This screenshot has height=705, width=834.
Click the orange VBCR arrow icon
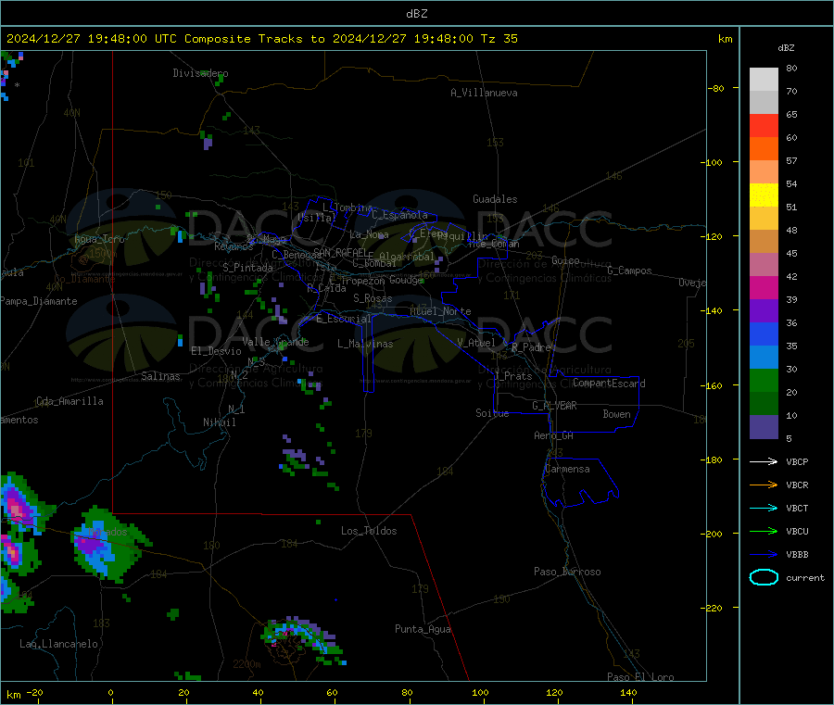tap(764, 485)
